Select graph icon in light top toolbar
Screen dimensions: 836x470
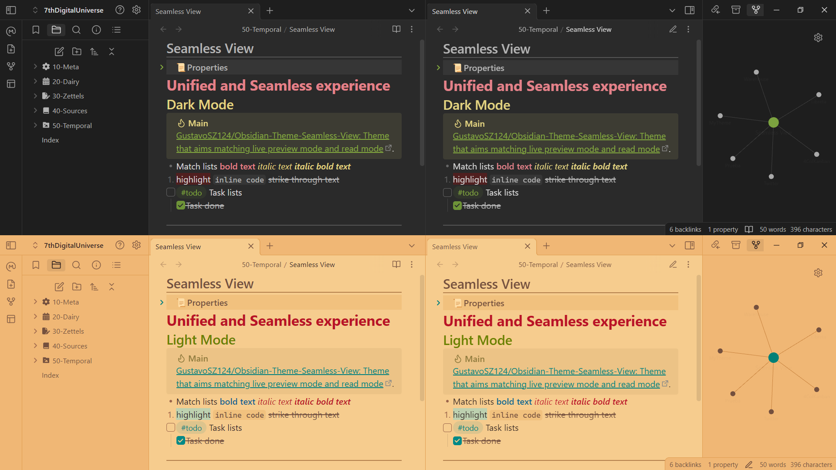(756, 245)
